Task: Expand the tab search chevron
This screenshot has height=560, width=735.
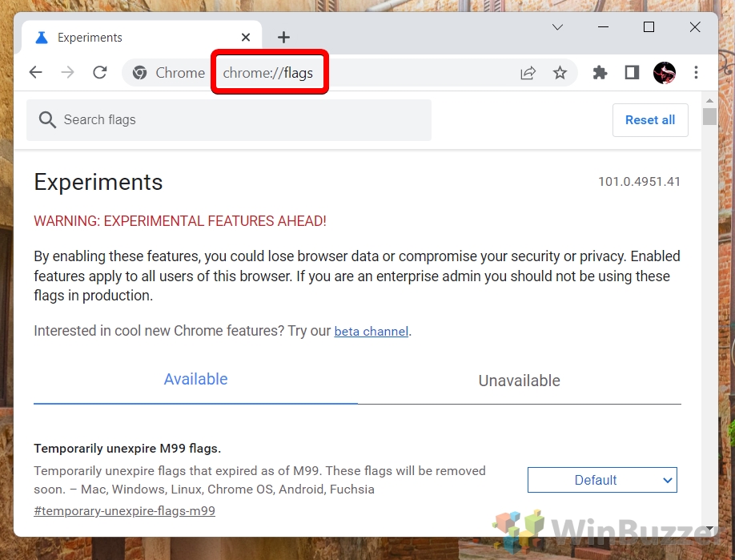Action: coord(557,27)
